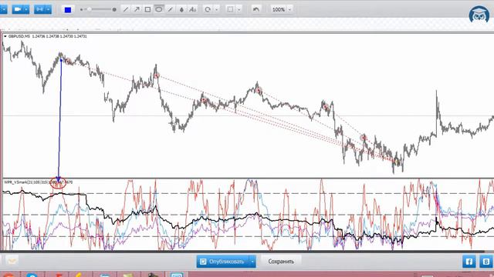Click the Сохранить save button

pyautogui.click(x=281, y=262)
